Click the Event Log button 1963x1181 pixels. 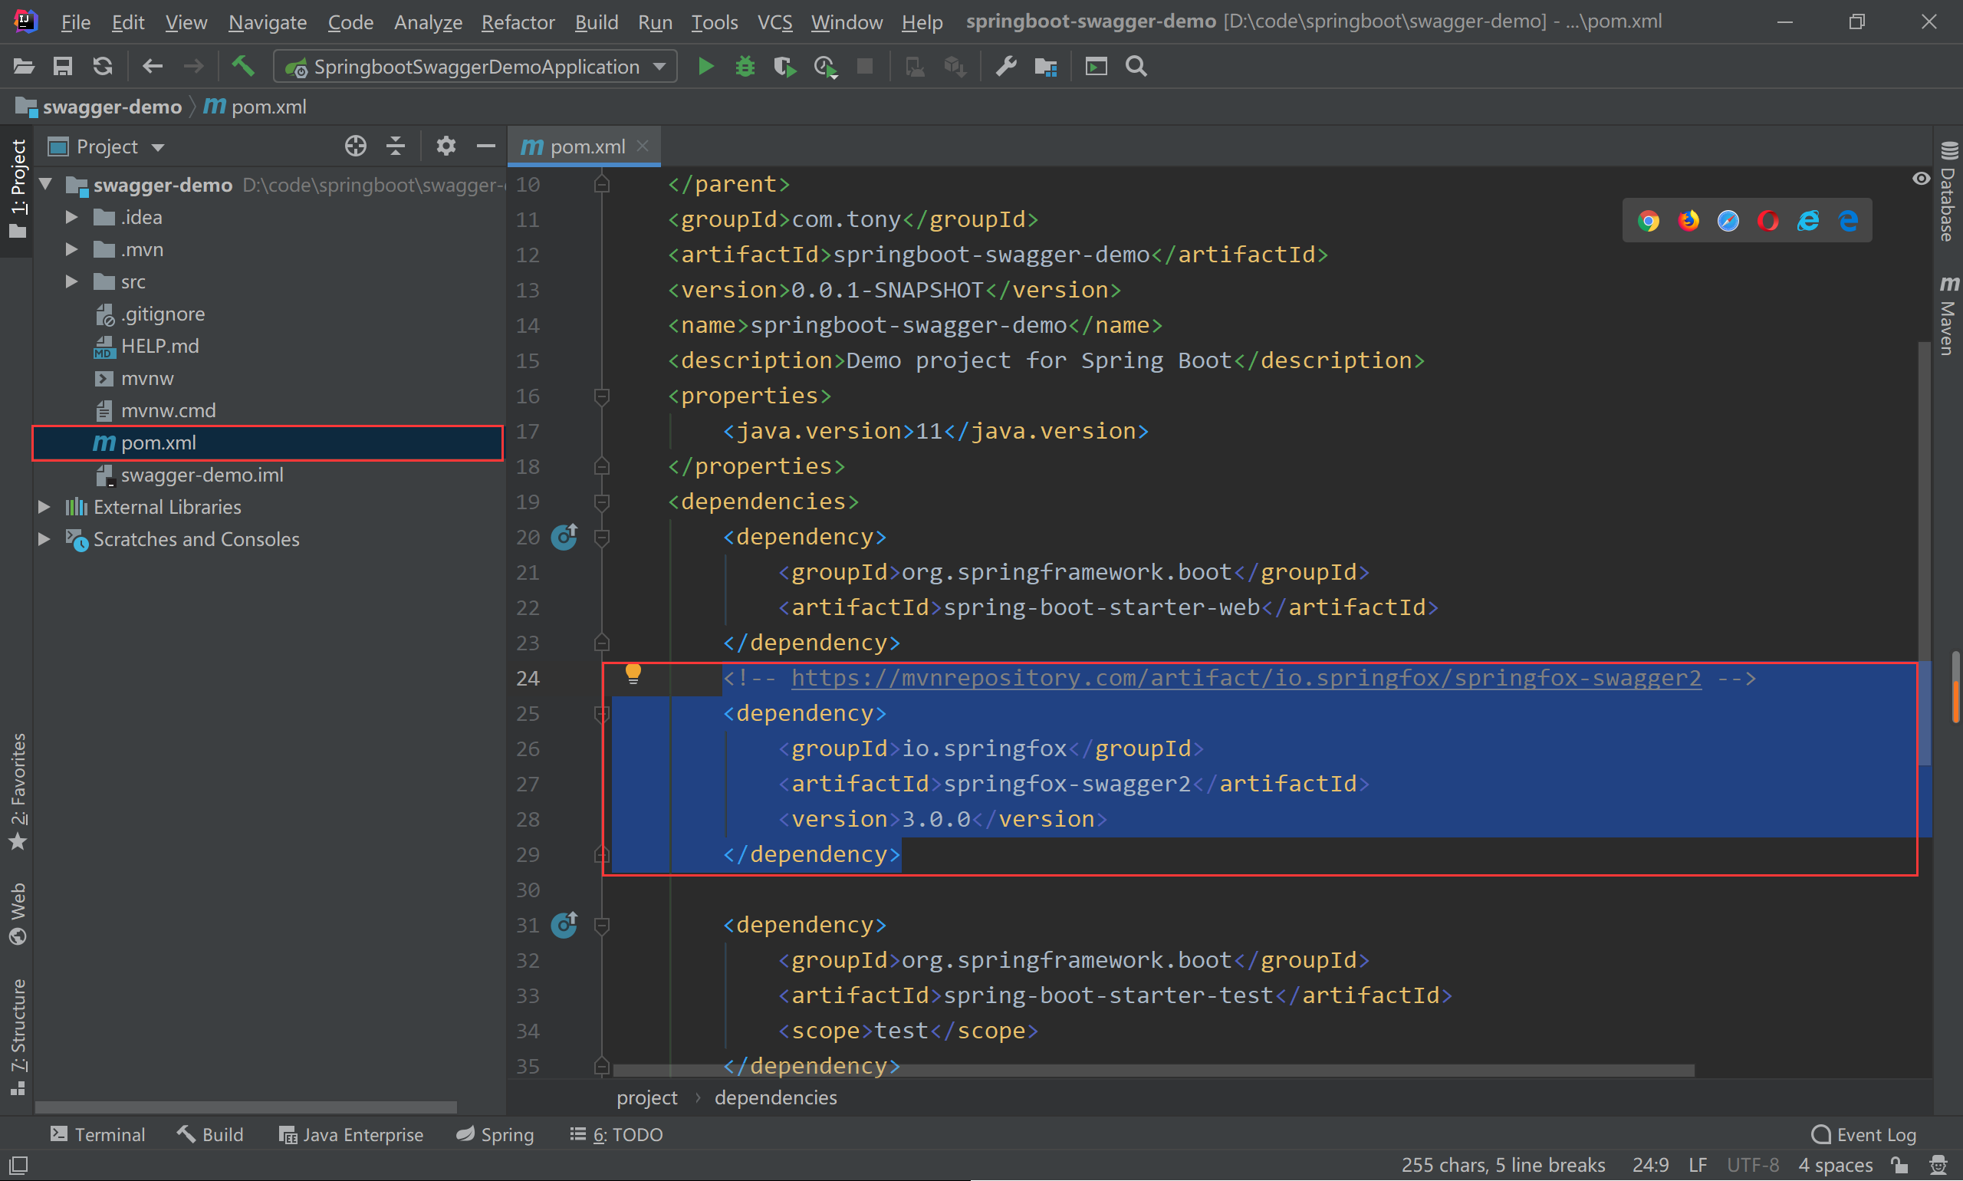click(1863, 1134)
